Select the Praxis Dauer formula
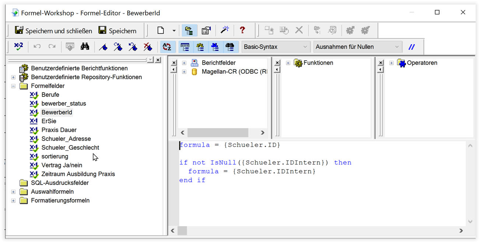 coord(59,130)
